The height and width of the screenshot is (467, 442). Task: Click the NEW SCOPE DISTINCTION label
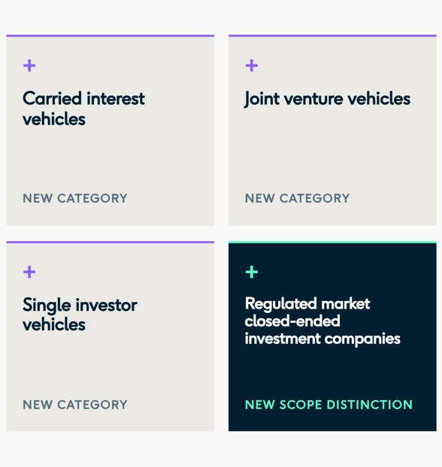pyautogui.click(x=328, y=405)
